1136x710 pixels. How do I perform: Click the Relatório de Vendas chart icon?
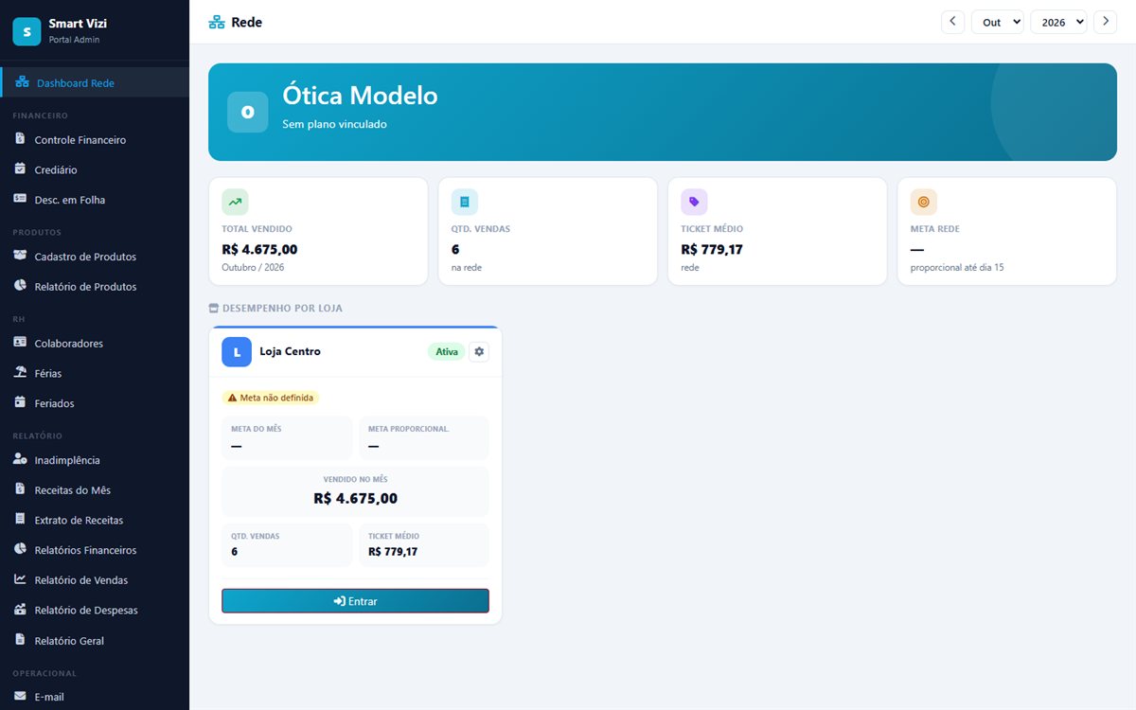[x=20, y=579]
